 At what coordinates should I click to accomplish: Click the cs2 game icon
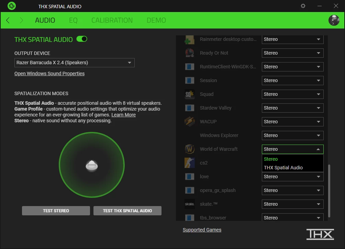[189, 163]
